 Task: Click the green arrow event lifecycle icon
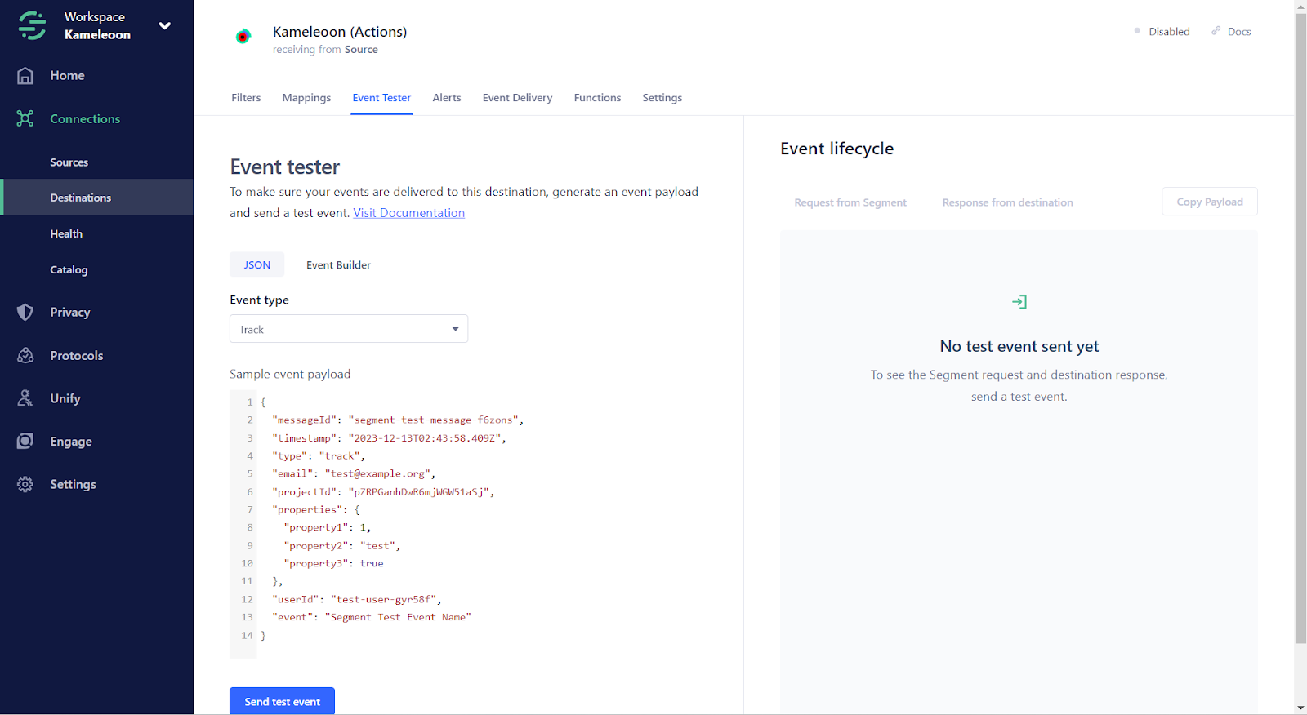coord(1019,302)
